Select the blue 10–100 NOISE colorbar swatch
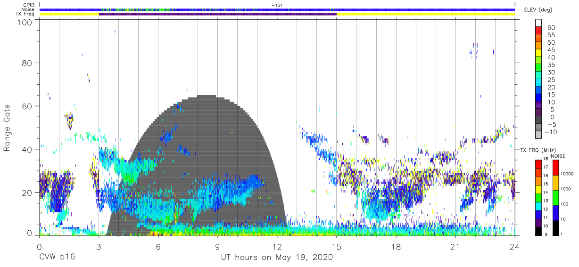579x267 pixels. coord(556,212)
